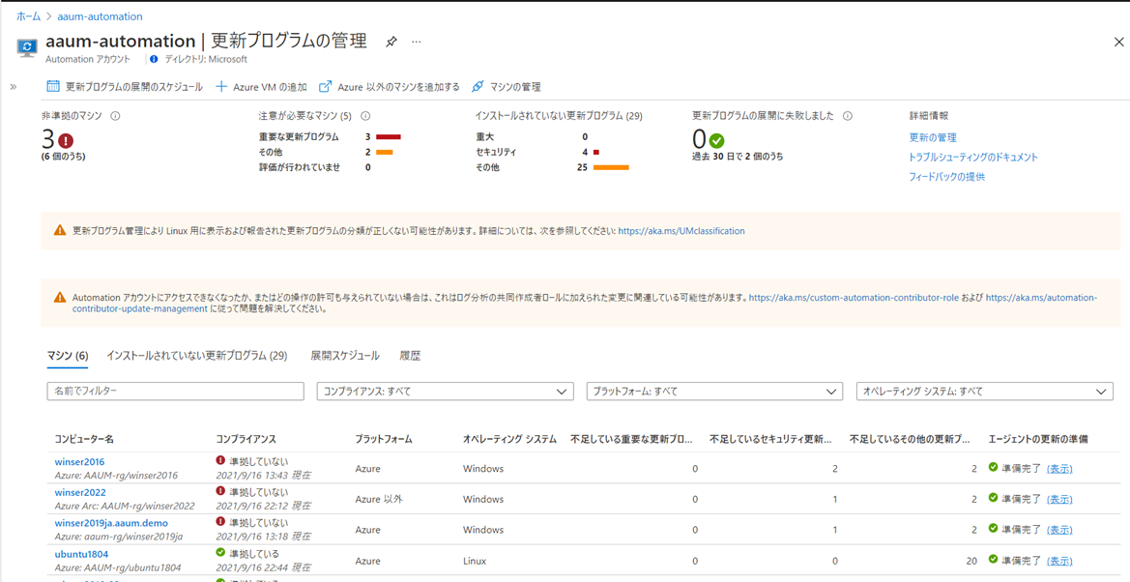This screenshot has width=1130, height=582.
Task: Expand the left sidebar chevron
Action: point(14,87)
